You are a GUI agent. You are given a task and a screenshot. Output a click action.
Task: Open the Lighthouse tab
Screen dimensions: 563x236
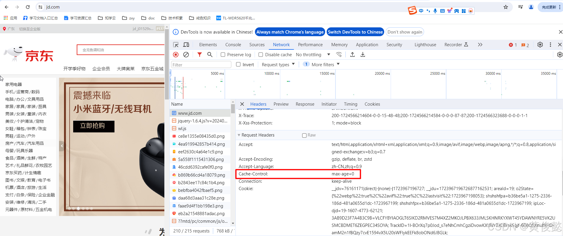[425, 45]
